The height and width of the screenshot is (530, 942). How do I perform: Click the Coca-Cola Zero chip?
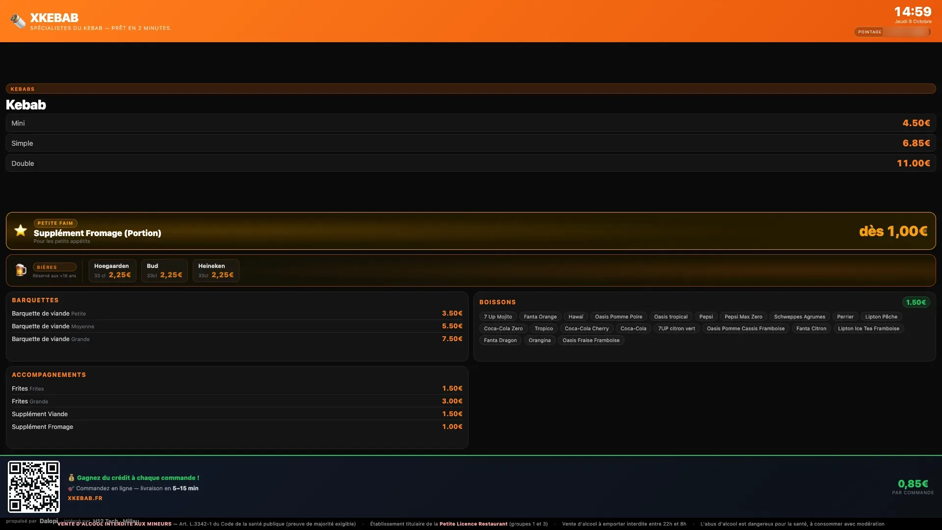503,328
